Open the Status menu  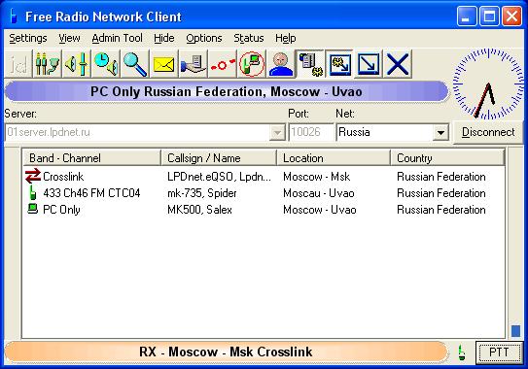tap(249, 38)
